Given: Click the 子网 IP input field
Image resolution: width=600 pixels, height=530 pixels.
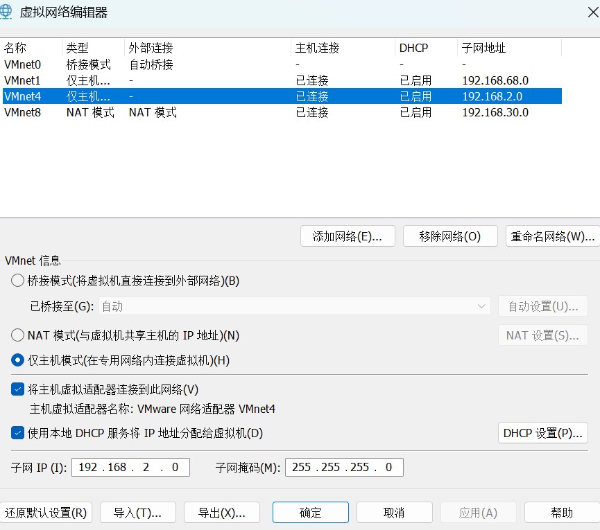Looking at the screenshot, I should click(130, 467).
